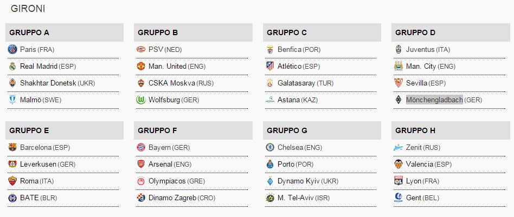This screenshot has width=514, height=217.
Task: Click the Bayern Munich crest icon
Action: tap(141, 147)
